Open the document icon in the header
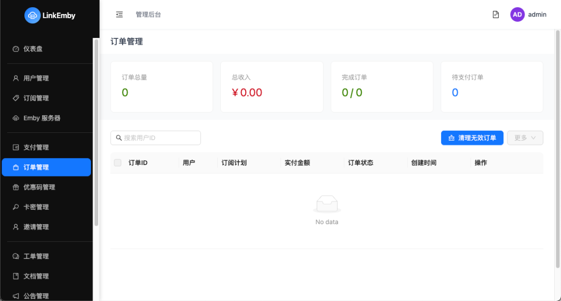 click(x=496, y=15)
